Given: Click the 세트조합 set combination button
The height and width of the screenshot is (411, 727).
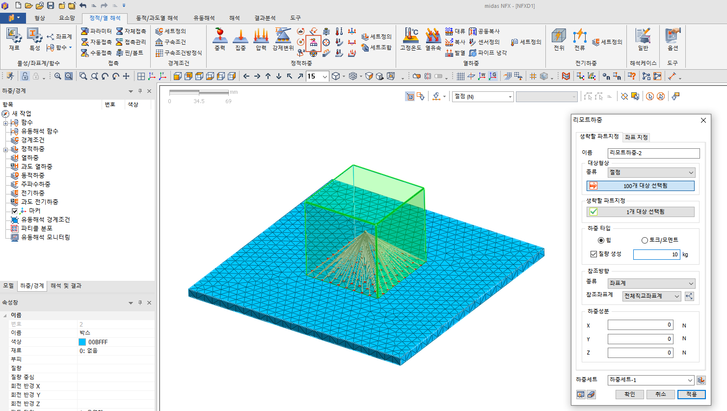Looking at the screenshot, I should 377,47.
